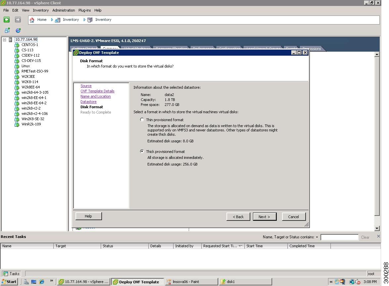Viewport: 389px width, 286px height.
Task: Open the View menu
Action: (25, 10)
